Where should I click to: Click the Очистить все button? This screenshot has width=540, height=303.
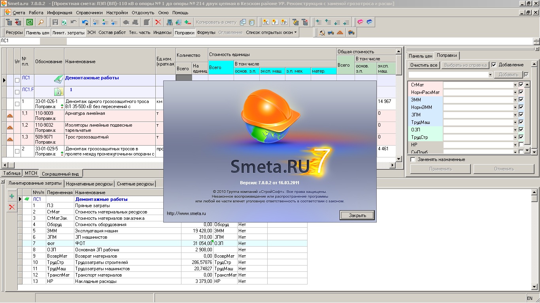tap(423, 65)
